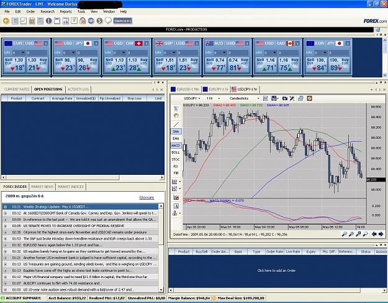Switch to the MARKET NEWS tab
This screenshot has width=388, height=303.
point(42,187)
